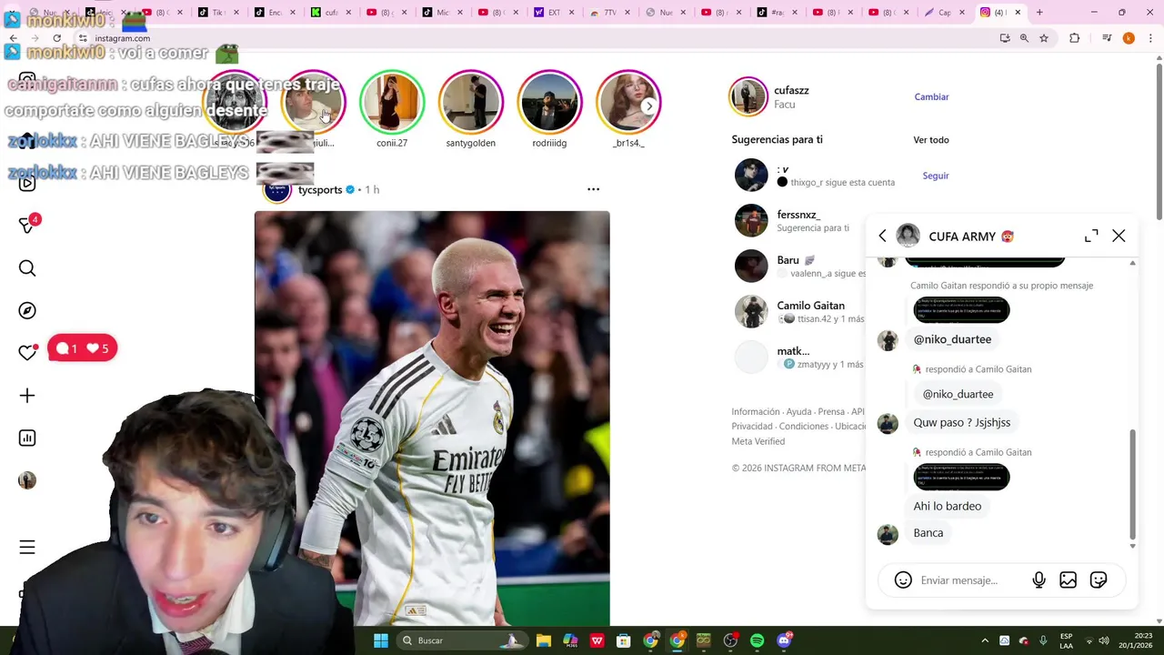Open File Explorer from taskbar
This screenshot has width=1164, height=655.
click(x=543, y=640)
